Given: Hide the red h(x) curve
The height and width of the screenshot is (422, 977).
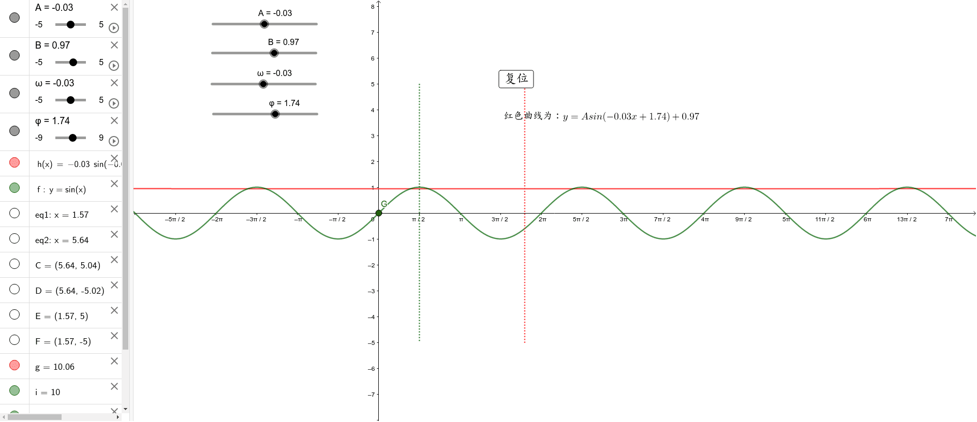Looking at the screenshot, I should [14, 162].
